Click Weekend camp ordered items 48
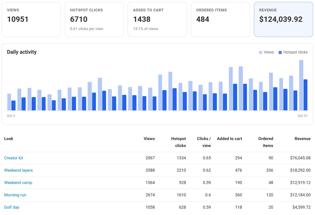Image resolution: width=315 pixels, height=215 pixels. pos(271,182)
